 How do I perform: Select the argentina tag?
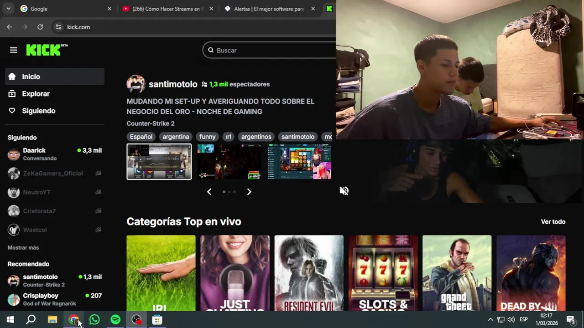pos(176,137)
